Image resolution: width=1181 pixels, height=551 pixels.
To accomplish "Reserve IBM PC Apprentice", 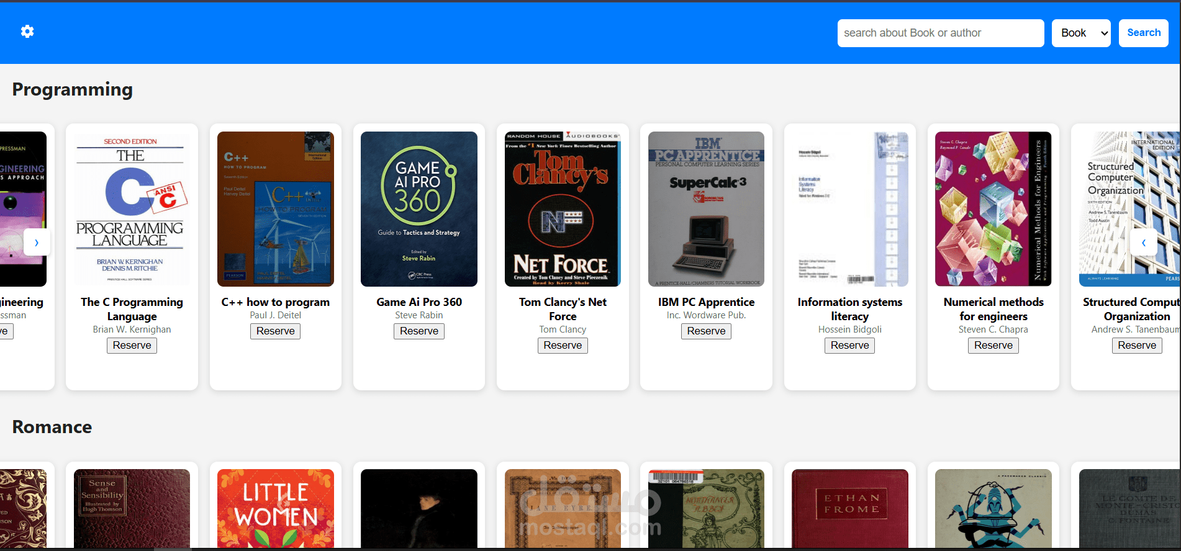I will click(706, 331).
